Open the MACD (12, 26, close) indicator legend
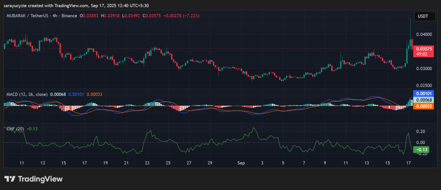This screenshot has width=441, height=190. [x=27, y=94]
